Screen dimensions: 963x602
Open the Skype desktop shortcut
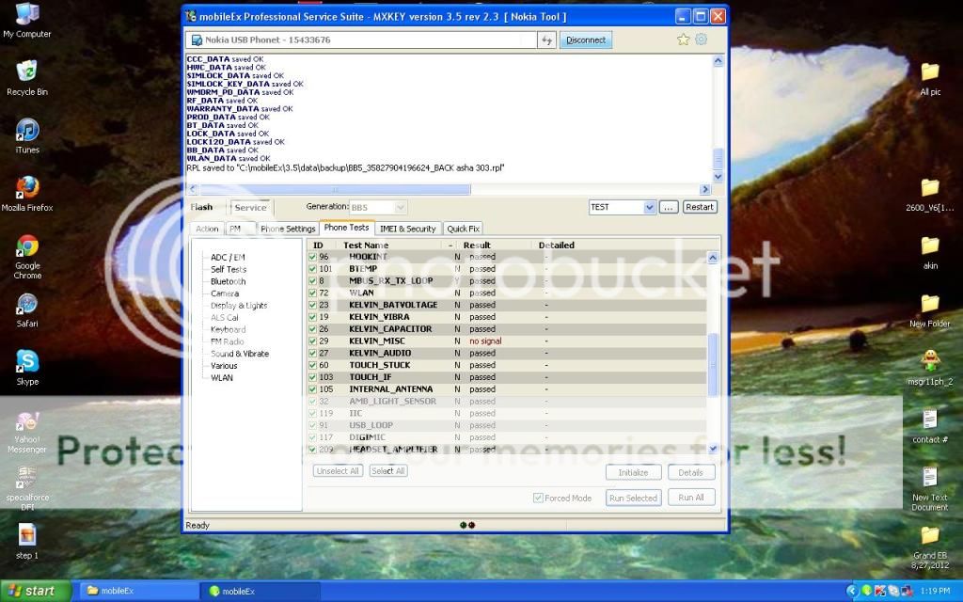pos(27,361)
